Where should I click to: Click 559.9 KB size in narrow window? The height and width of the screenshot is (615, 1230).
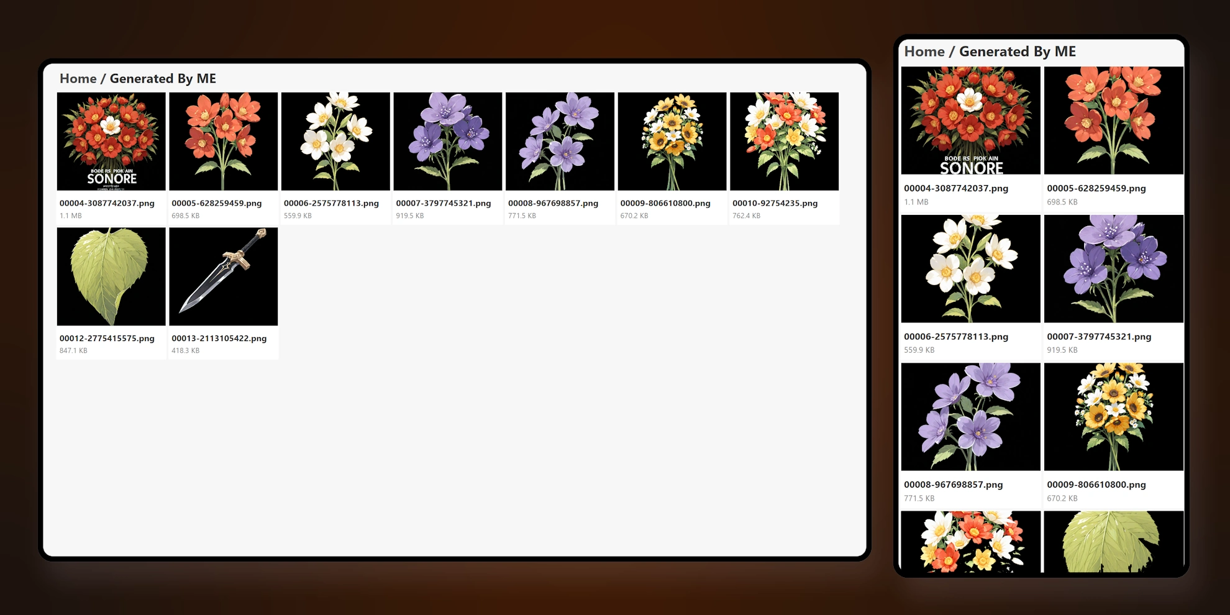point(919,350)
